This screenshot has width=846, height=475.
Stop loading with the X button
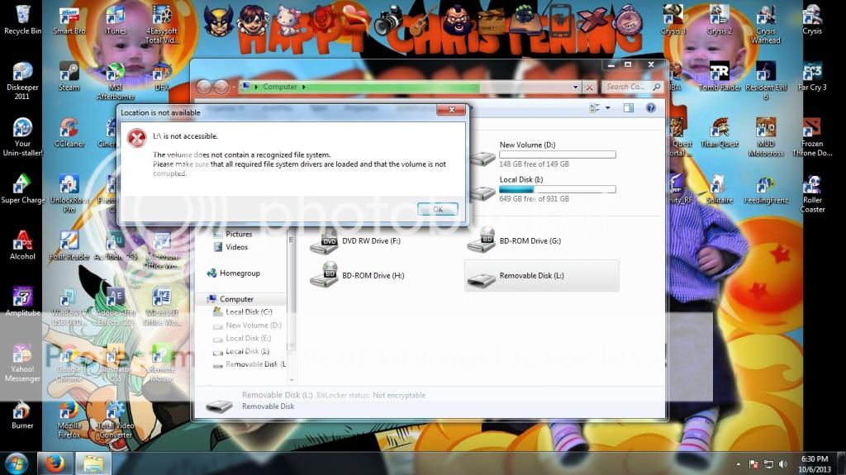tap(589, 87)
